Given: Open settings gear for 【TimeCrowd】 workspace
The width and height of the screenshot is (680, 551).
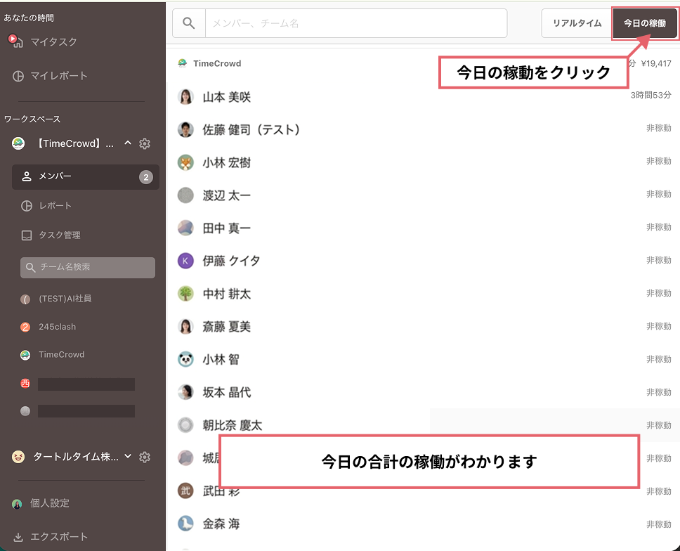Looking at the screenshot, I should tap(145, 143).
